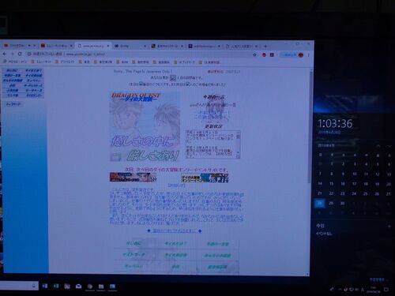Open the left event banner under the illustration

click(x=133, y=178)
